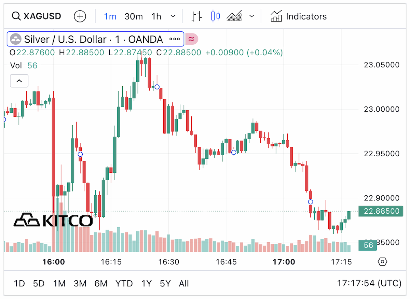Click the Silver / U.S. Dollar title
410x299 pixels.
coord(93,39)
